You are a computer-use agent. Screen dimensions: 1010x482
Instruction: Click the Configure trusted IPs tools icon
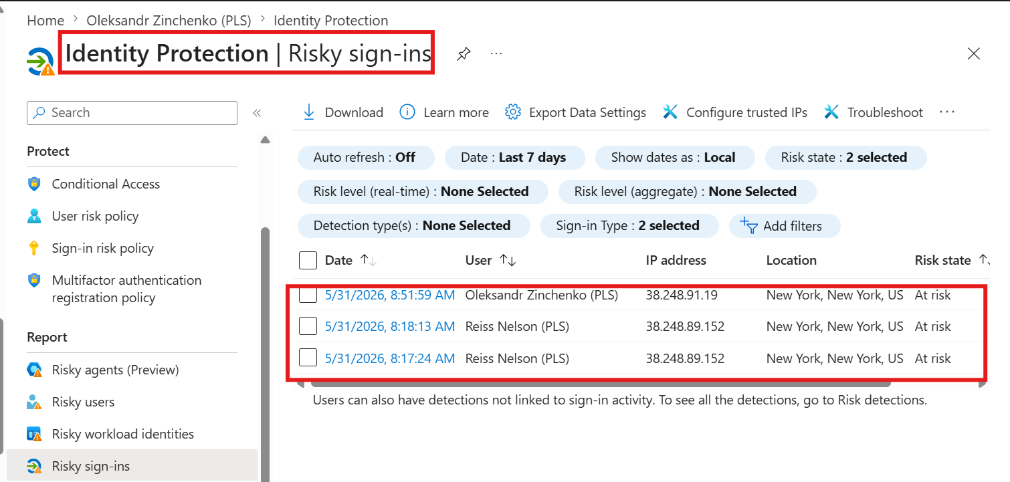click(x=670, y=112)
